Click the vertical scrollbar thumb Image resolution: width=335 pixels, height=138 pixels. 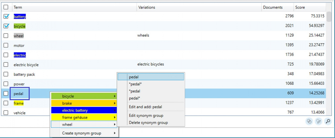329,17
